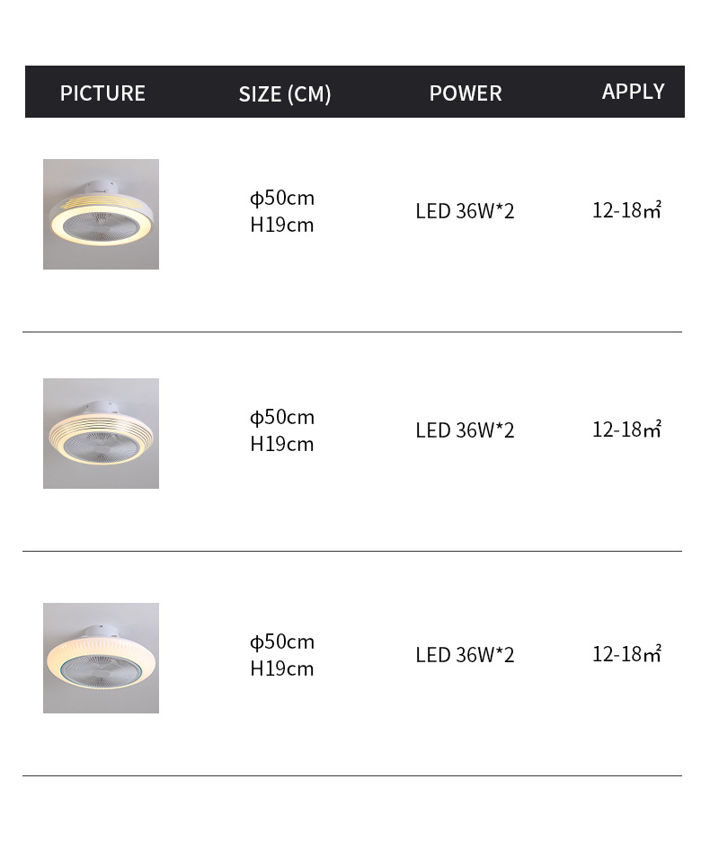Click φ50cm in the third lamp row
710x841 pixels.
tap(282, 642)
